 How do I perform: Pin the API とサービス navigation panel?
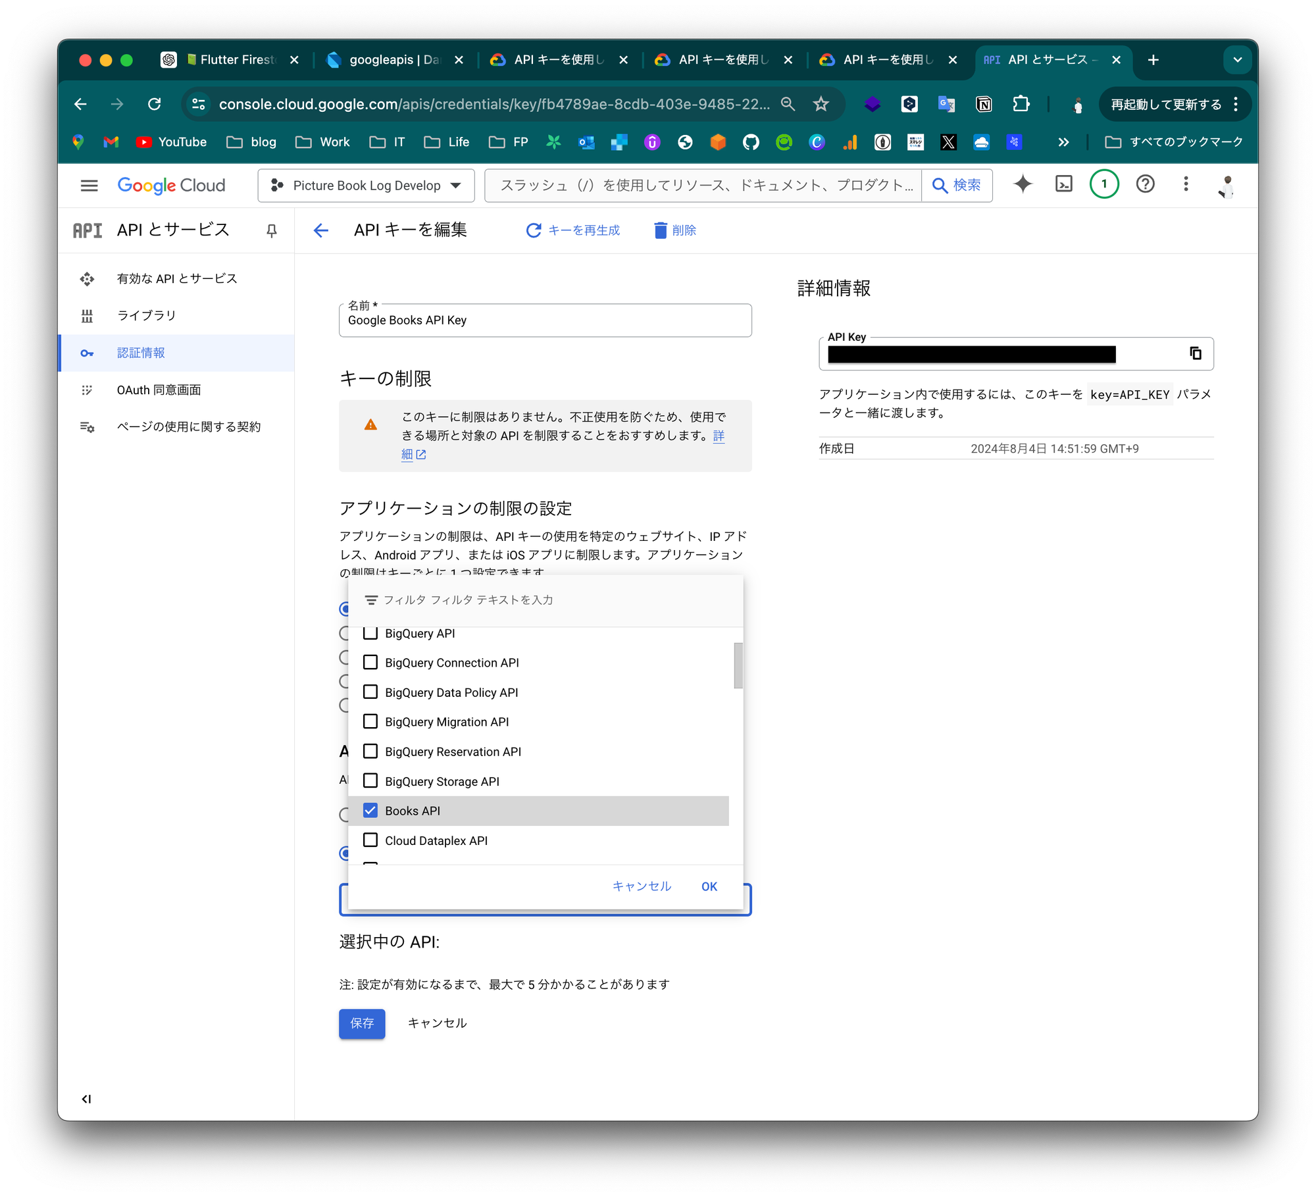pyautogui.click(x=272, y=230)
